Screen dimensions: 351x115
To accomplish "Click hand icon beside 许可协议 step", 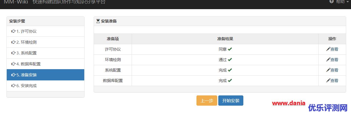I will click(x=13, y=31).
